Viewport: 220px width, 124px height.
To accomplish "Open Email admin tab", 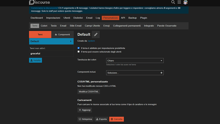I will (x=89, y=18).
